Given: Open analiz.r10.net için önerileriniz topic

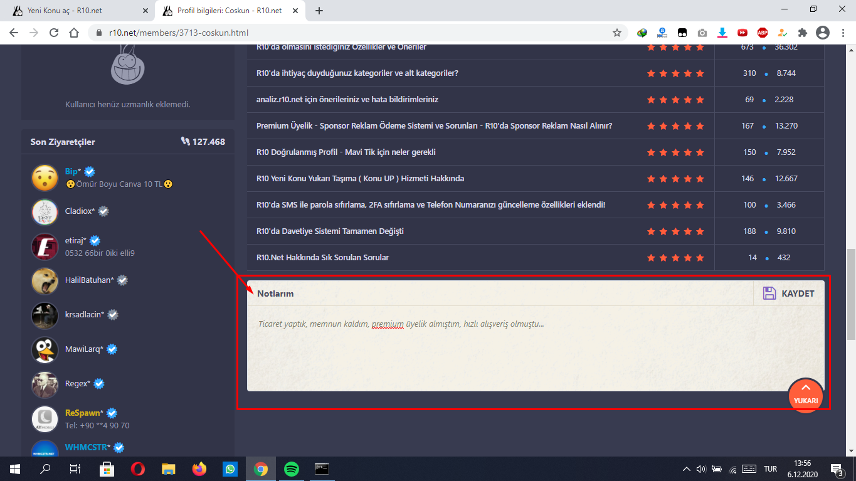Looking at the screenshot, I should (347, 100).
